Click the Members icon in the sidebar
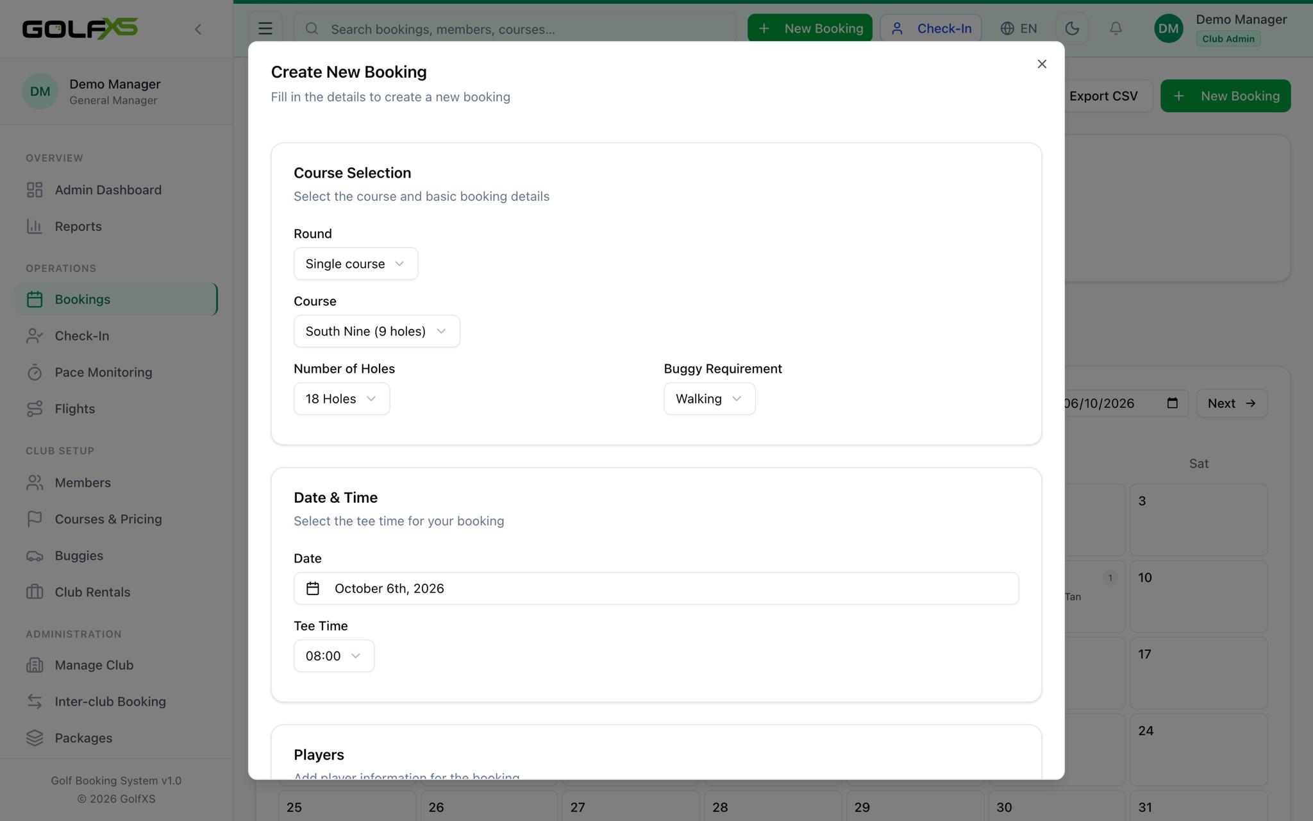 click(x=35, y=483)
